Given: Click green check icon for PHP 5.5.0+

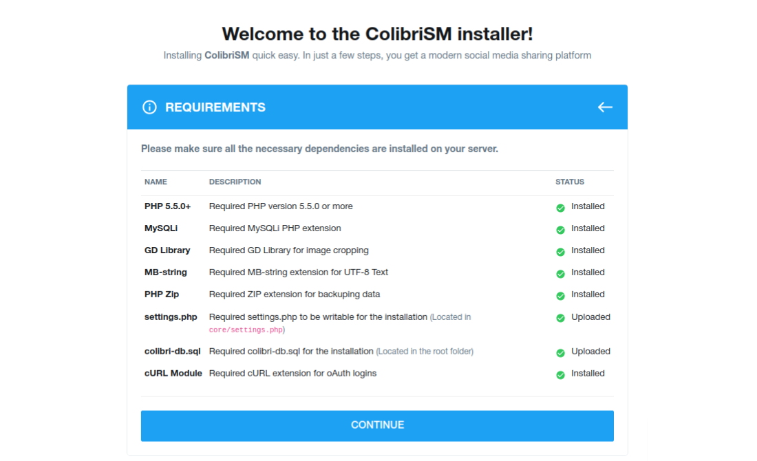Looking at the screenshot, I should 560,208.
